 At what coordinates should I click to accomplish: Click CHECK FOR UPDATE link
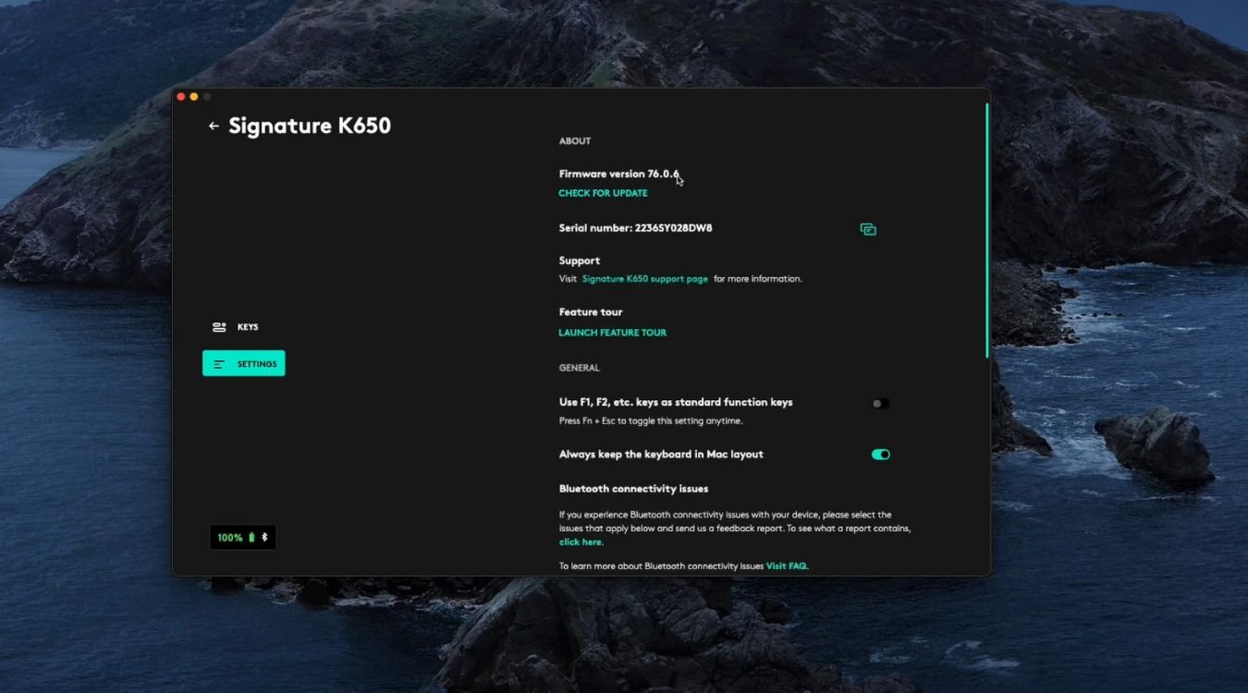coord(603,193)
